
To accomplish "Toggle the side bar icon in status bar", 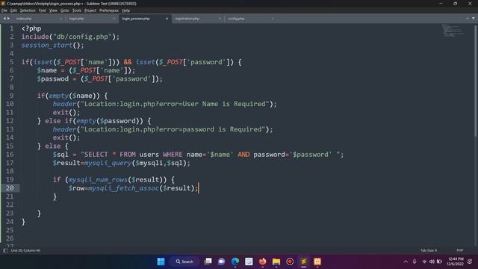I will pos(5,250).
